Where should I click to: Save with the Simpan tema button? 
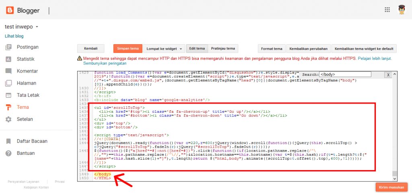click(128, 49)
